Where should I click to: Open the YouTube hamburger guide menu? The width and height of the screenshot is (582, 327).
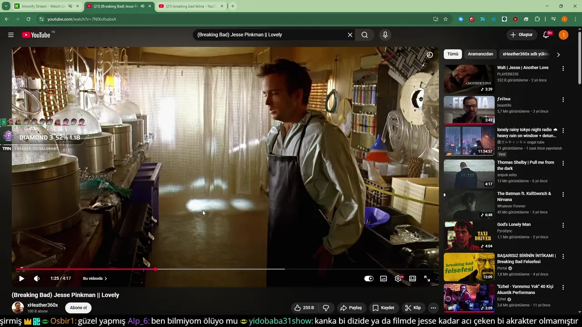coord(11,35)
